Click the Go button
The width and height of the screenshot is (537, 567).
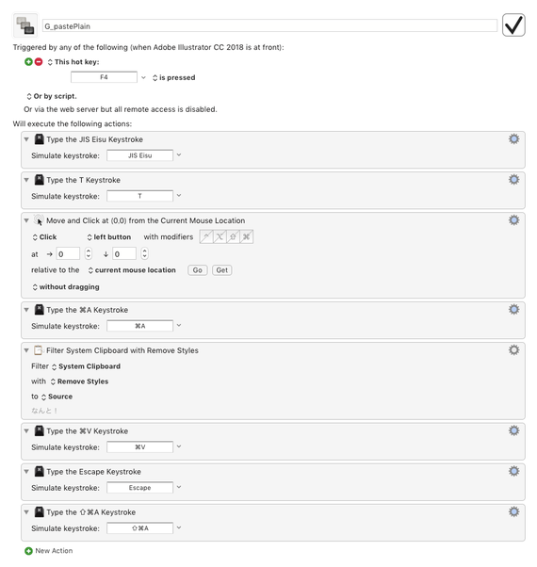point(198,270)
